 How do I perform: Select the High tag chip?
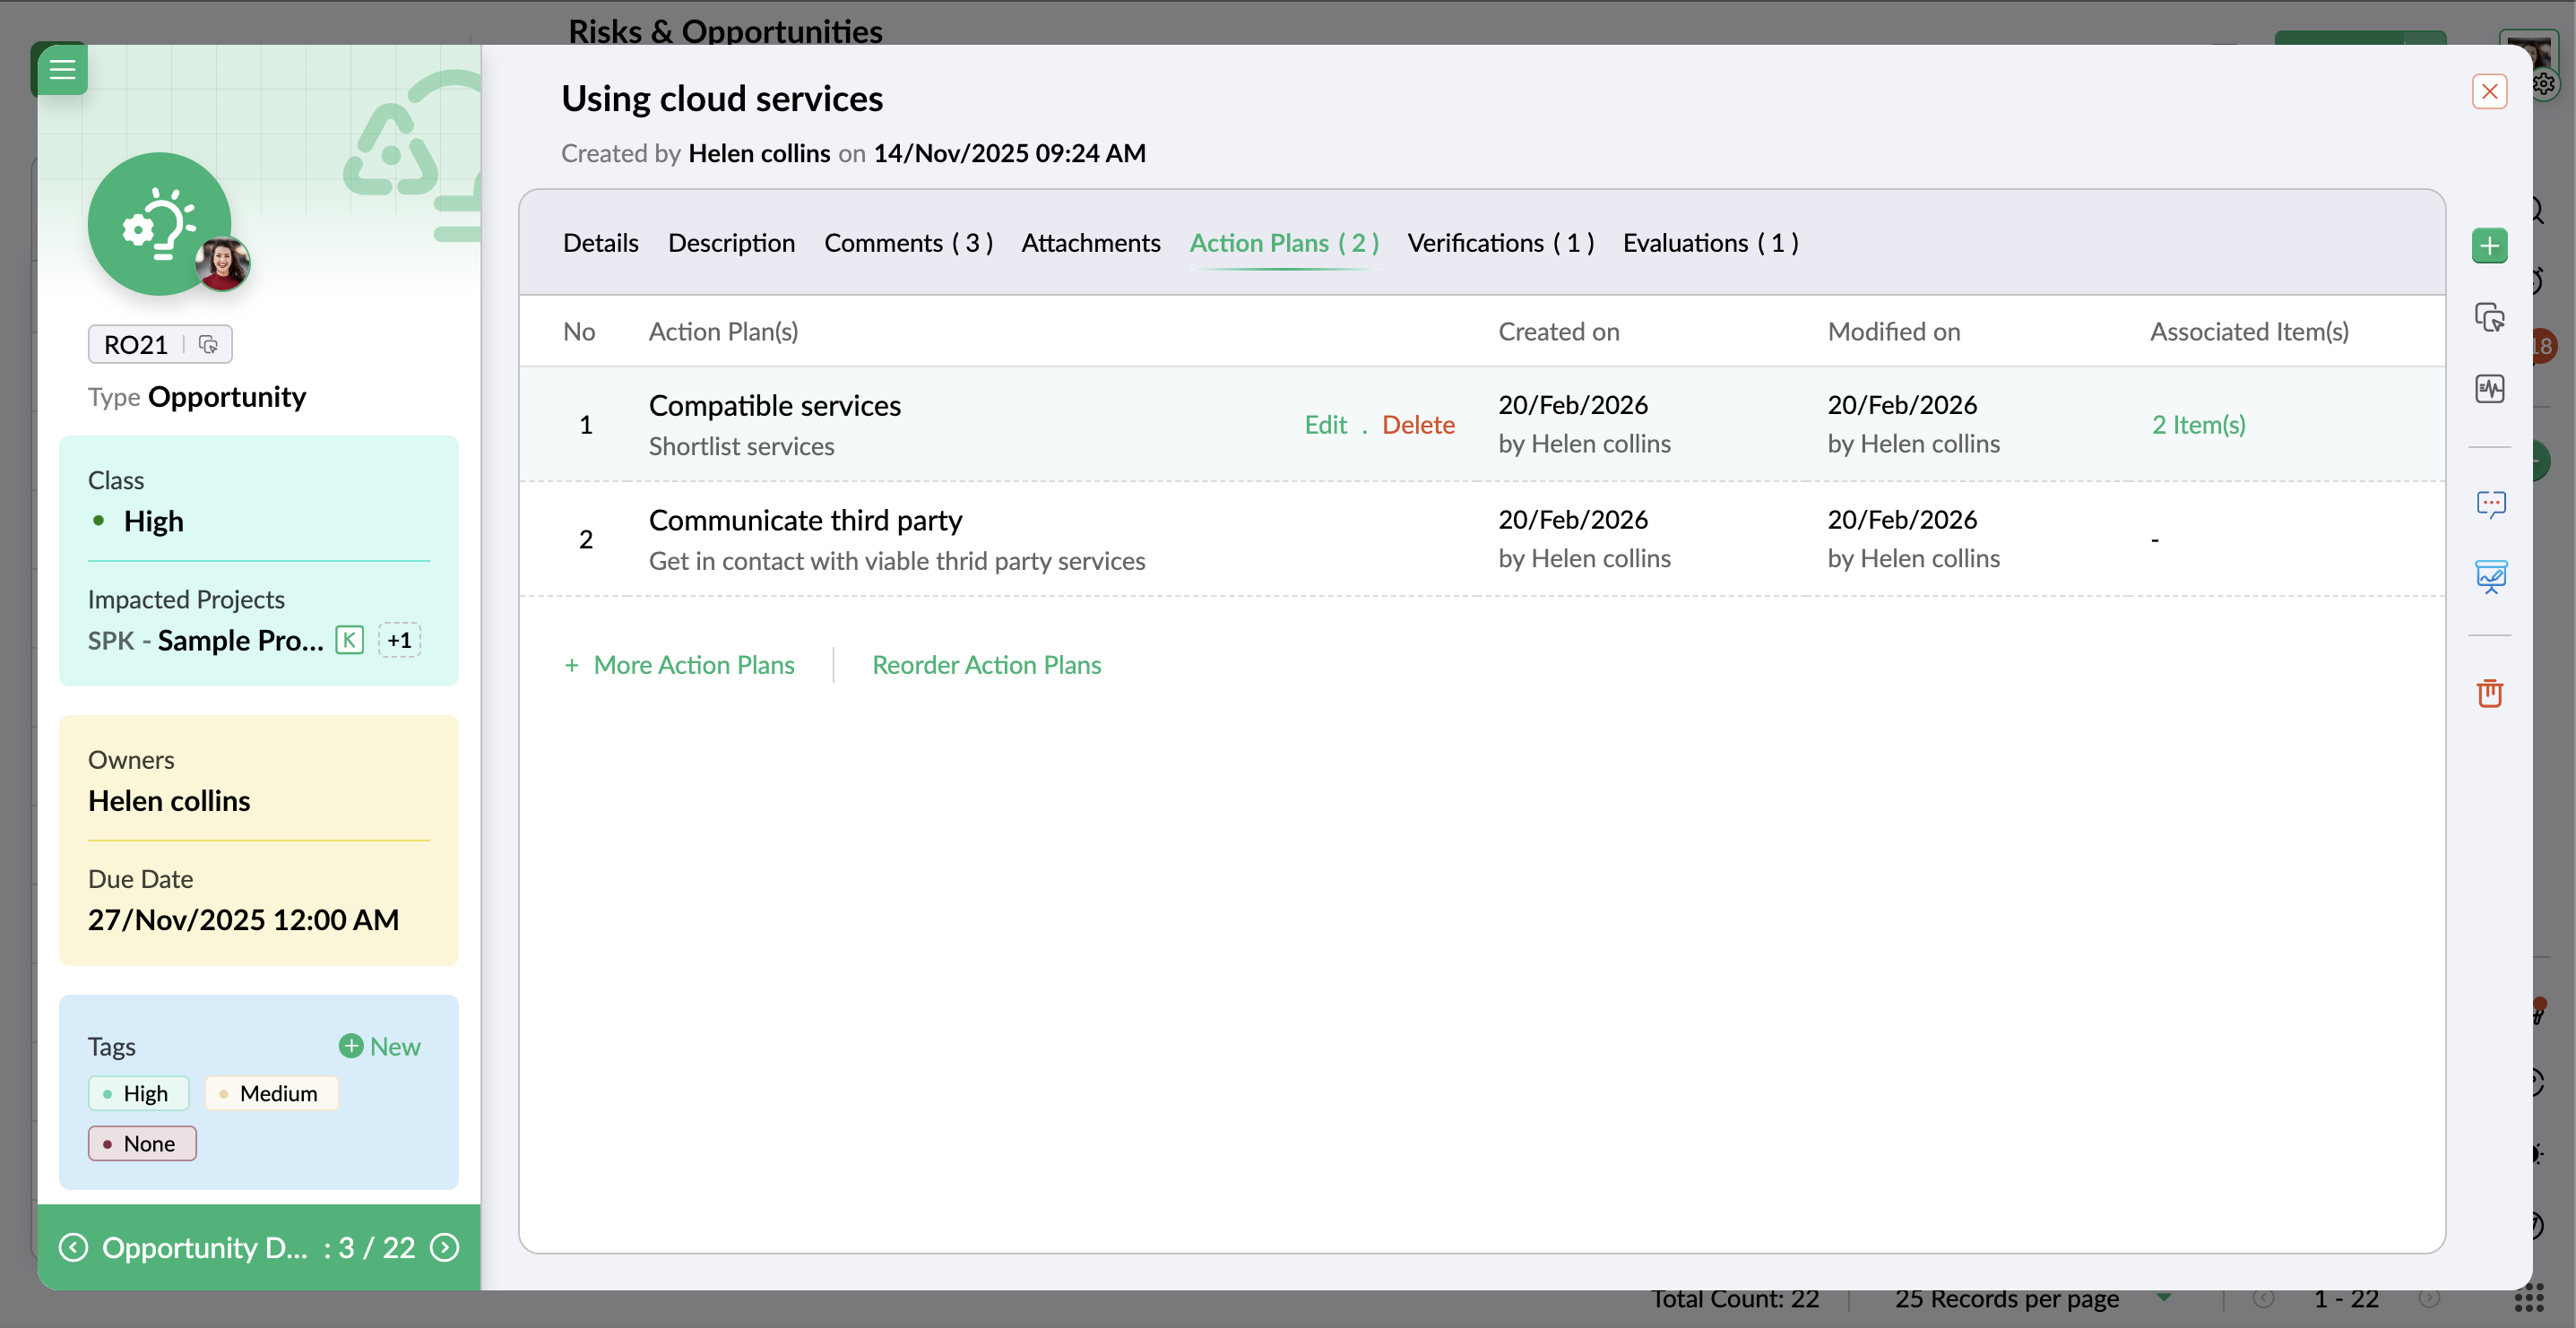tap(139, 1093)
